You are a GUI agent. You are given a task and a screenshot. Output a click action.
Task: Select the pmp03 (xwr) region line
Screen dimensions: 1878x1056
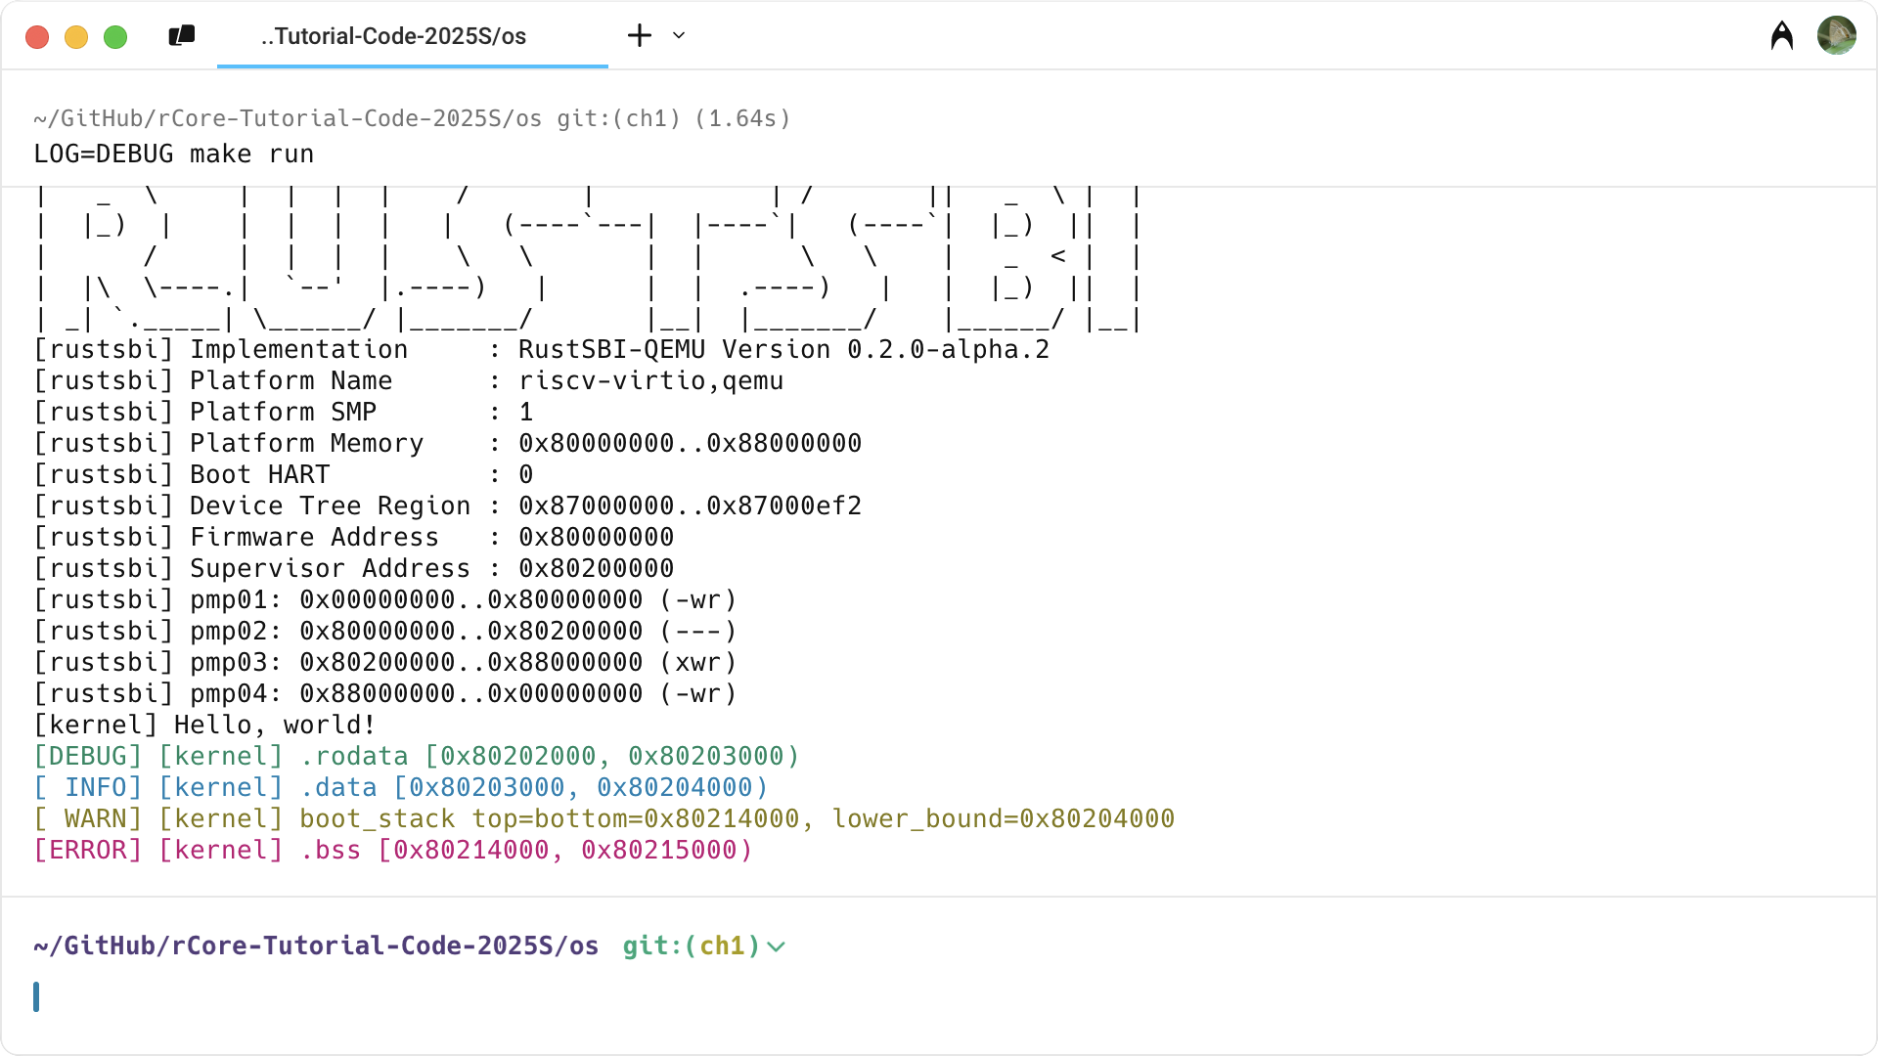385,662
